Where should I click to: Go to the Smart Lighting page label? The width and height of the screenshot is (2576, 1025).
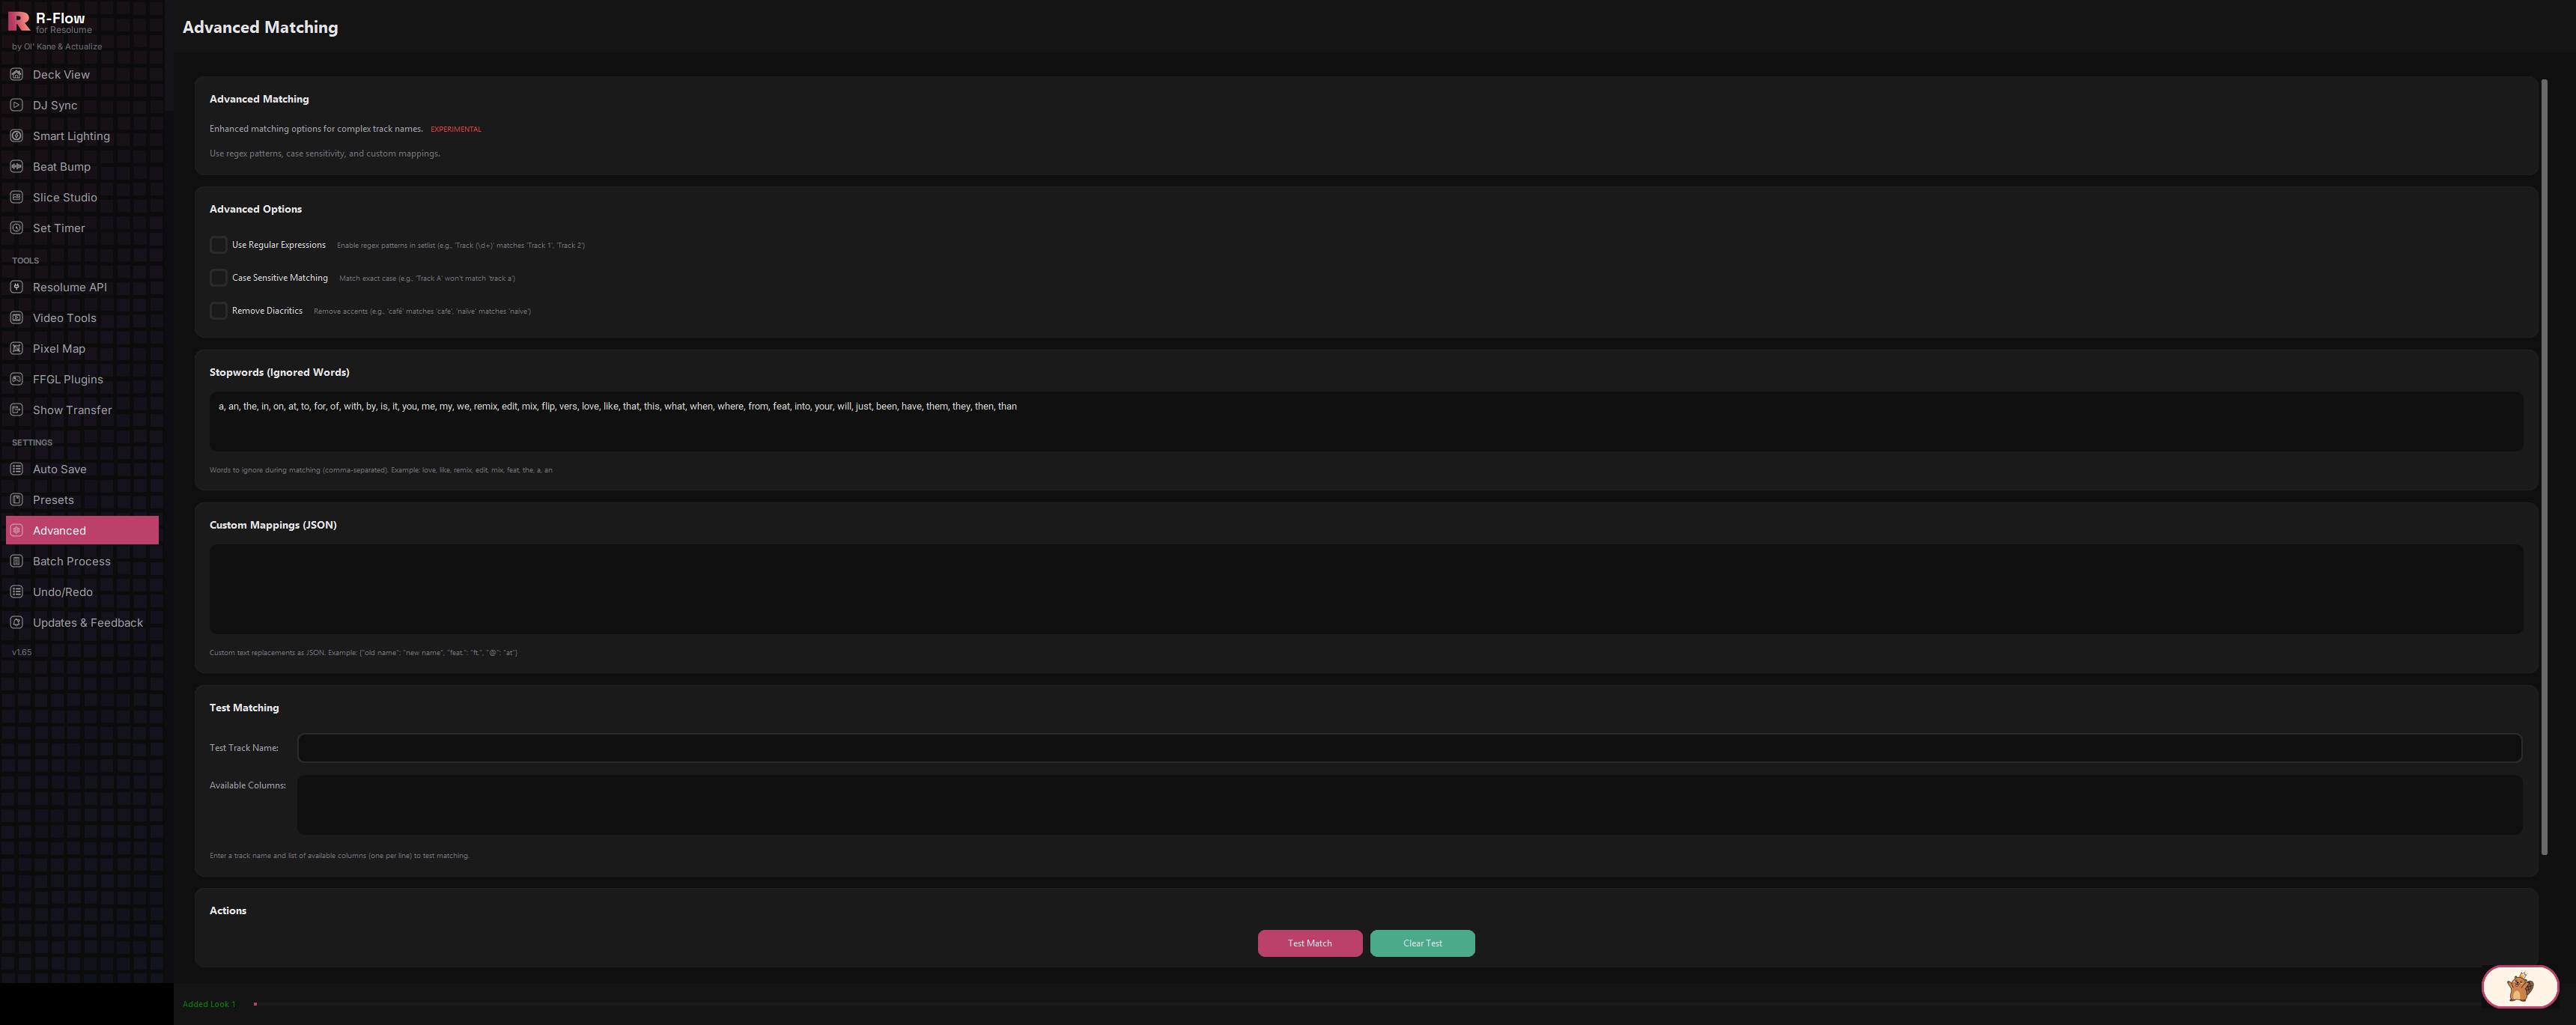[71, 136]
